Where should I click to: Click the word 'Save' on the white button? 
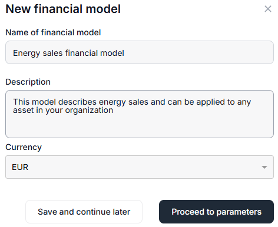point(47,212)
